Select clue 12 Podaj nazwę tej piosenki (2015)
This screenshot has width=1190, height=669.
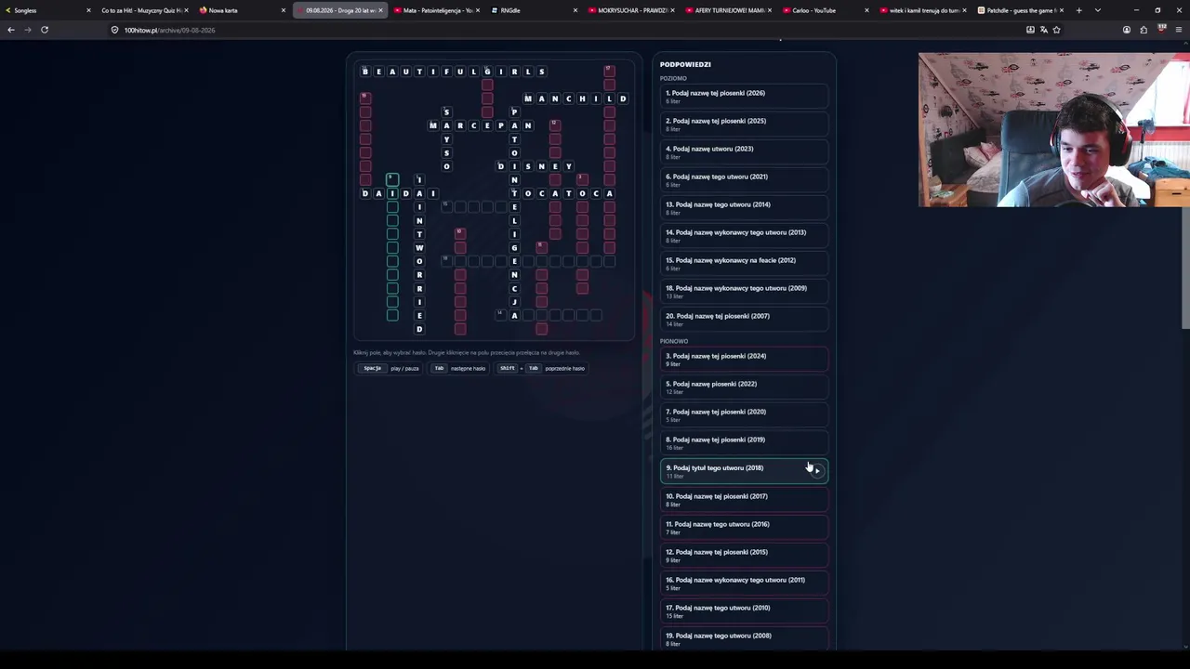[x=744, y=555]
